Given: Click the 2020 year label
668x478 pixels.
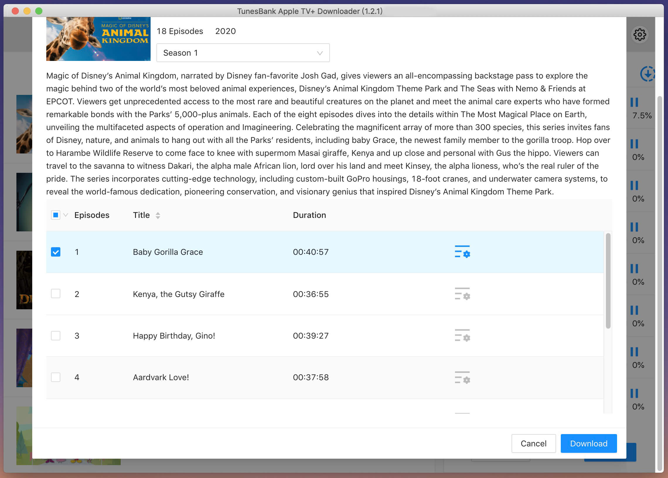Looking at the screenshot, I should coord(226,31).
